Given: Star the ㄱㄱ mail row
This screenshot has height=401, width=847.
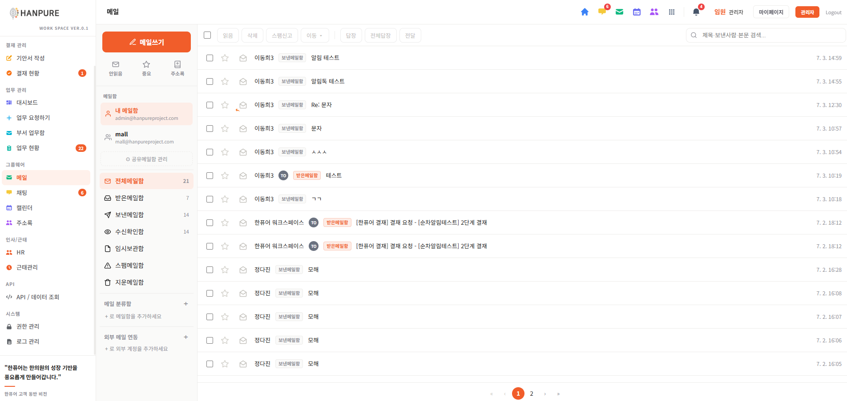Looking at the screenshot, I should 225,199.
